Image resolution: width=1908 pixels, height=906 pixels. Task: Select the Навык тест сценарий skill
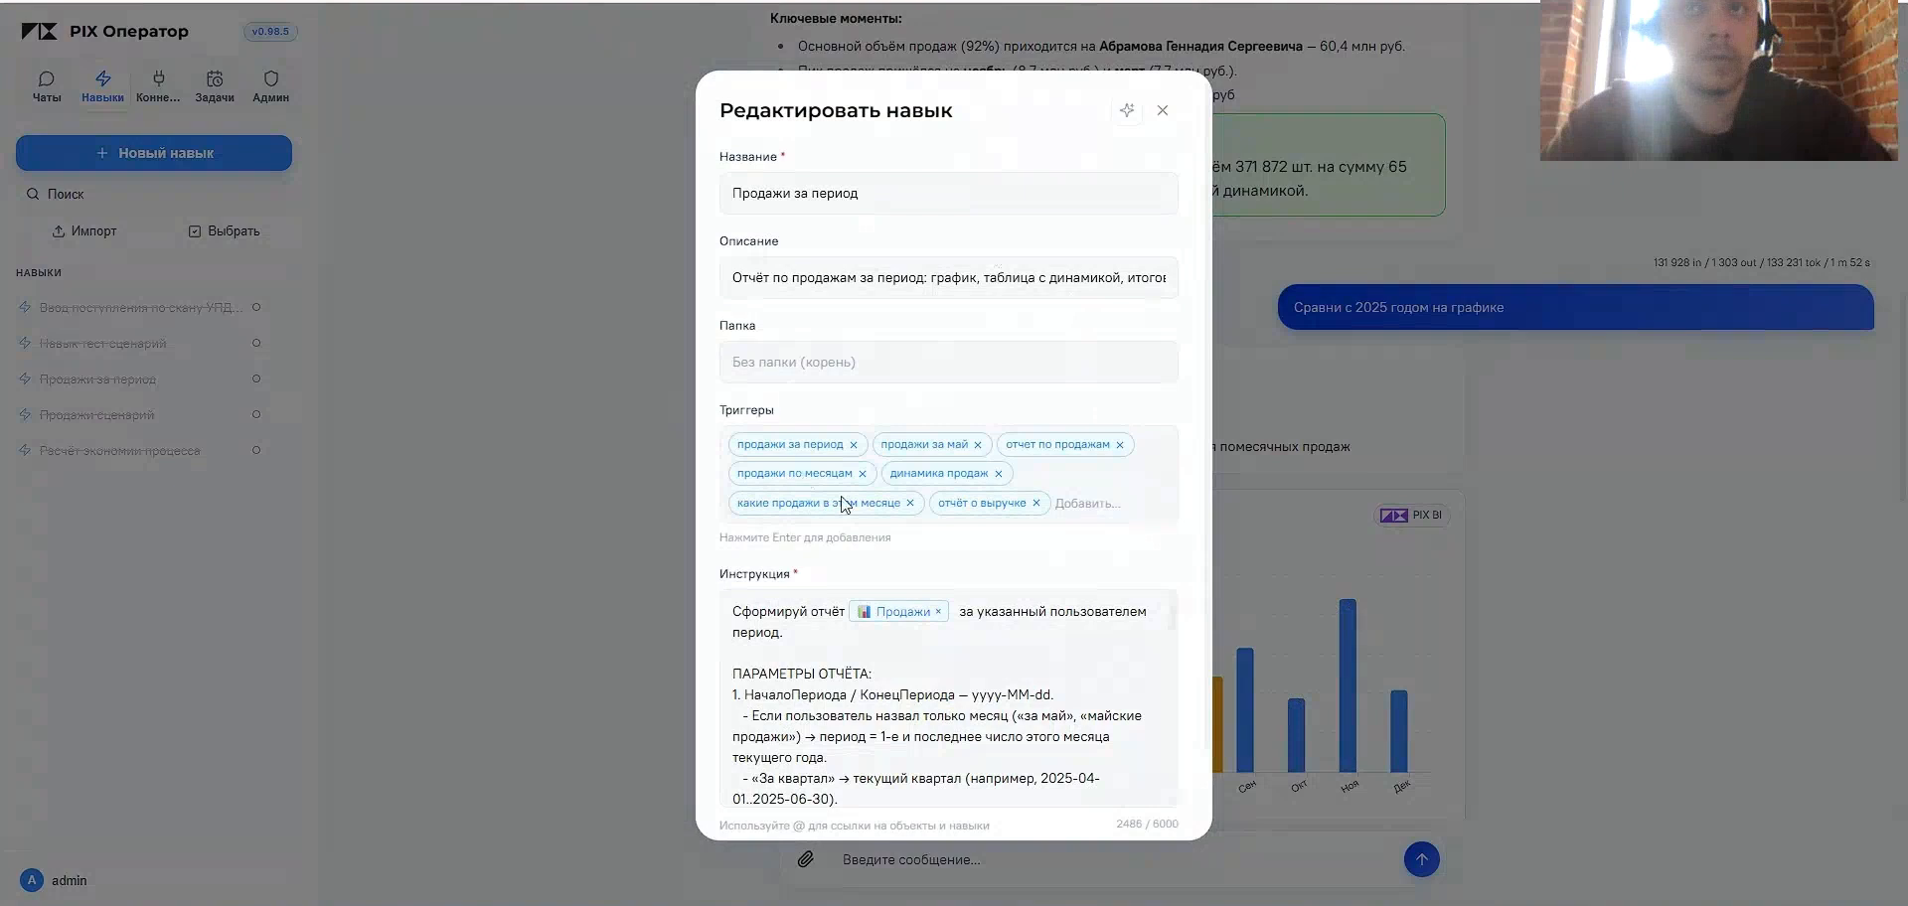[102, 343]
